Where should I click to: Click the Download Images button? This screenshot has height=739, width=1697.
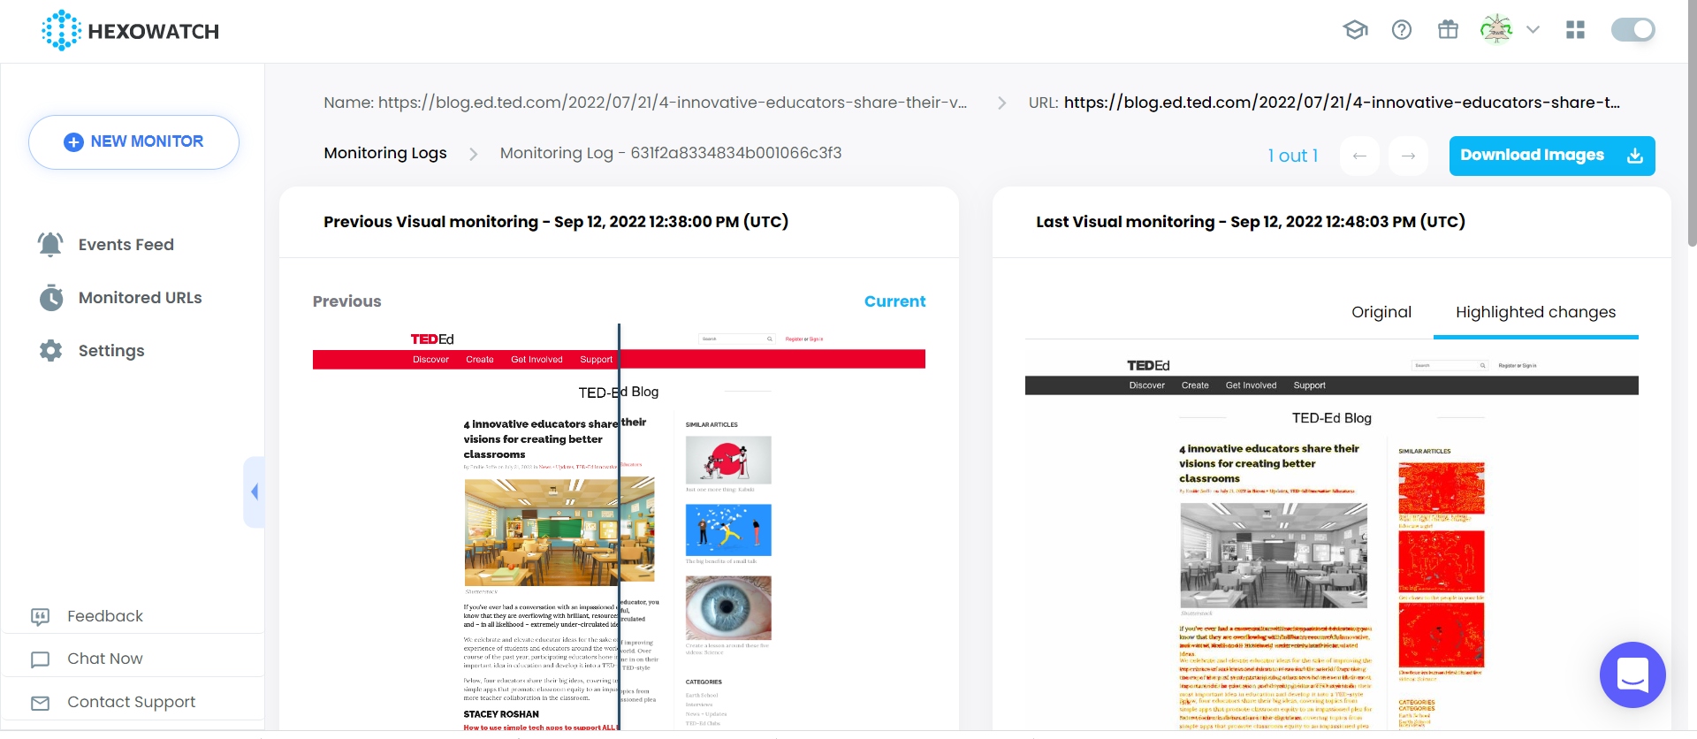[1552, 156]
